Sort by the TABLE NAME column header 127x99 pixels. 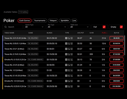click(9, 33)
